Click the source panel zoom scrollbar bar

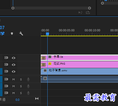coord(51,8)
